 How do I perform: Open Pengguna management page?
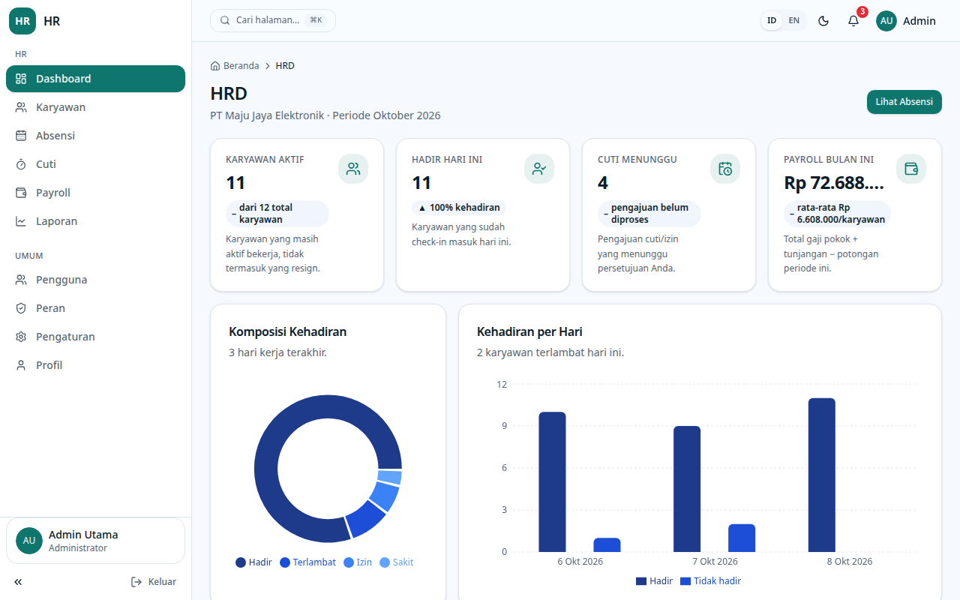tap(95, 280)
